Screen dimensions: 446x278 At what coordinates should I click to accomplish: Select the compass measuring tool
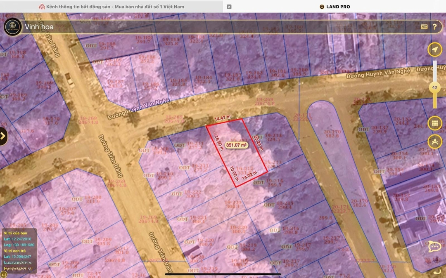[434, 141]
